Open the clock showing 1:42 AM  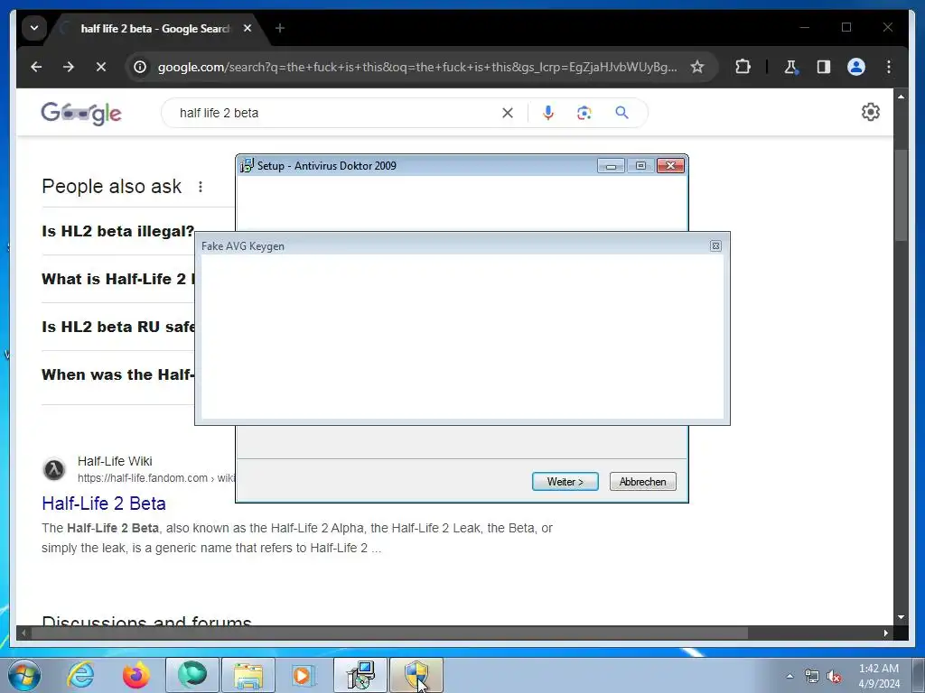click(879, 676)
